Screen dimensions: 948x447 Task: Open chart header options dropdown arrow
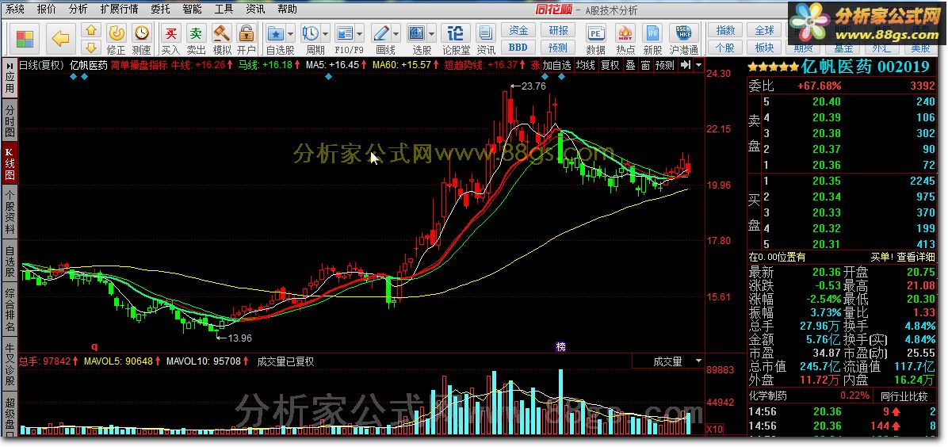[698, 65]
